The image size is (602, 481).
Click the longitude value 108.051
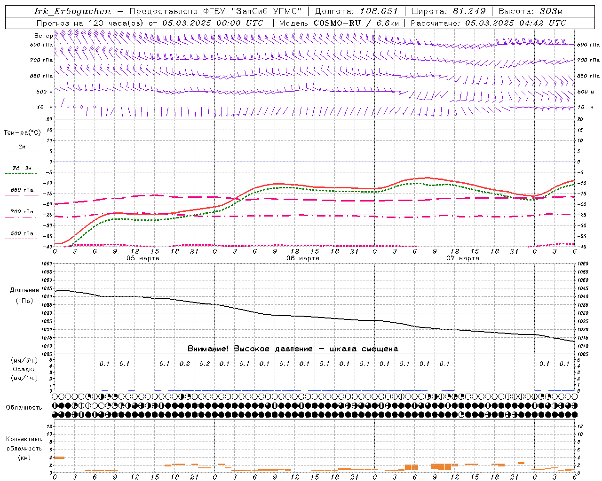[379, 11]
